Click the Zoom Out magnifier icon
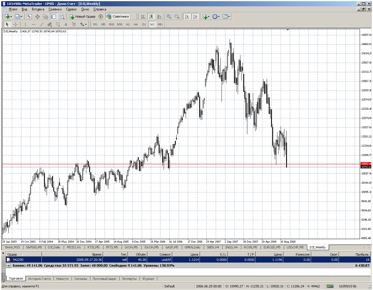This screenshot has height=290, width=373. point(177,16)
